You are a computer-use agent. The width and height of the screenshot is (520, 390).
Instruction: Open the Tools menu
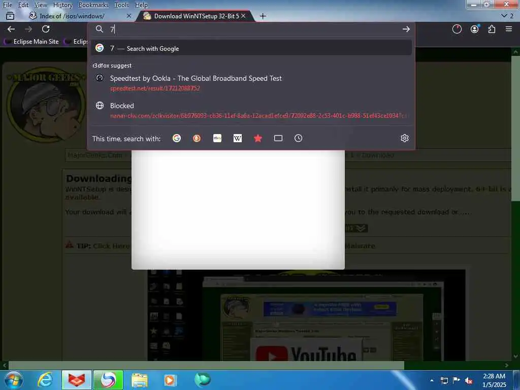point(121,5)
